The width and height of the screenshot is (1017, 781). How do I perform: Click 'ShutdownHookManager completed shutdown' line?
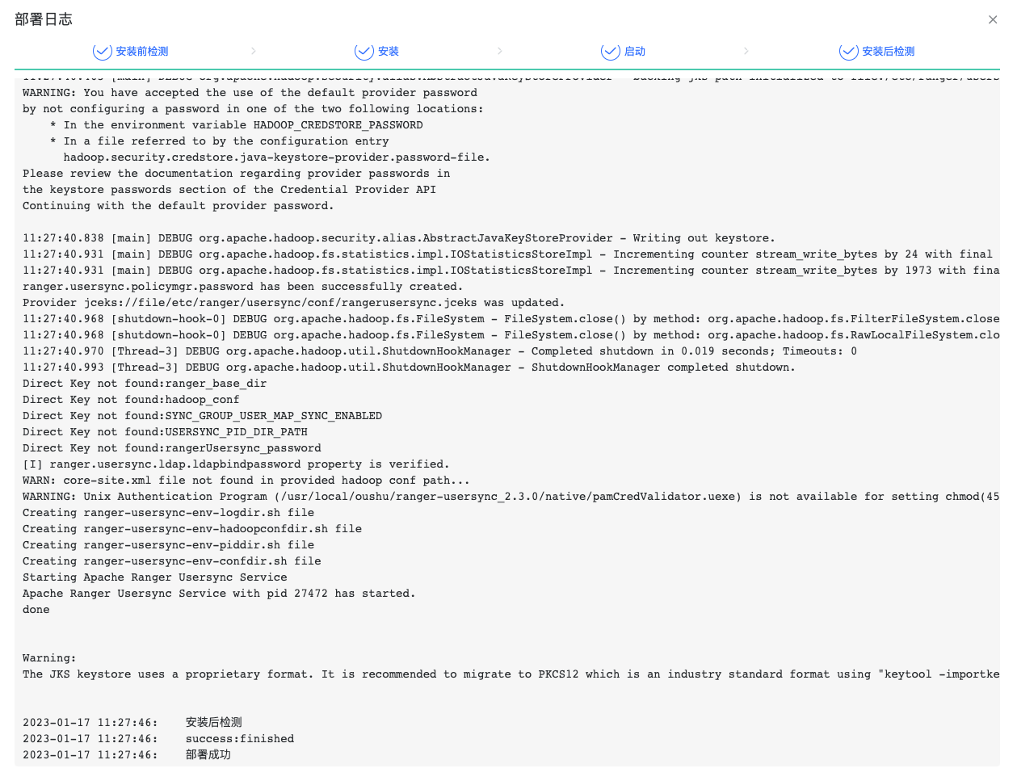coord(410,367)
